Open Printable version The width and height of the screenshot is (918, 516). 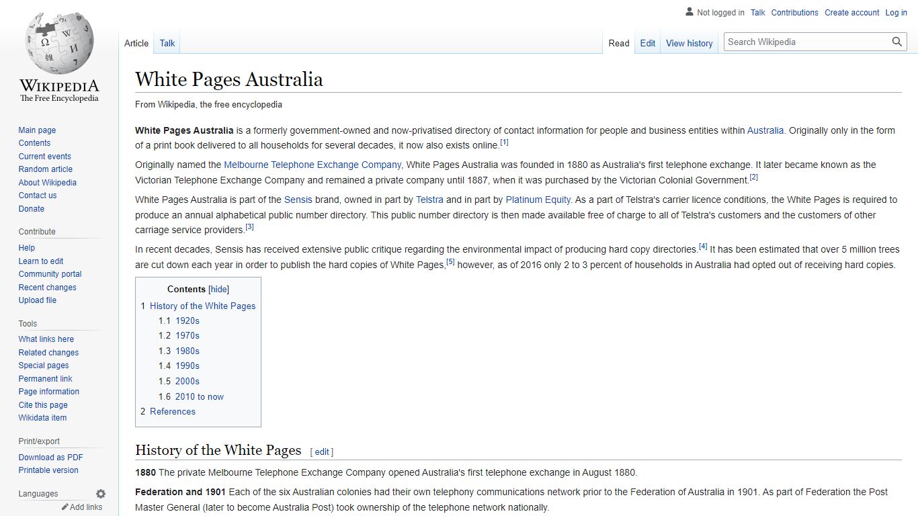click(x=48, y=470)
